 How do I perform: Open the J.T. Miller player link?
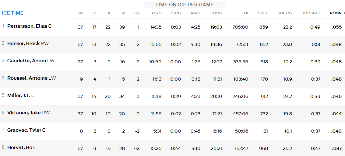[x=19, y=95]
